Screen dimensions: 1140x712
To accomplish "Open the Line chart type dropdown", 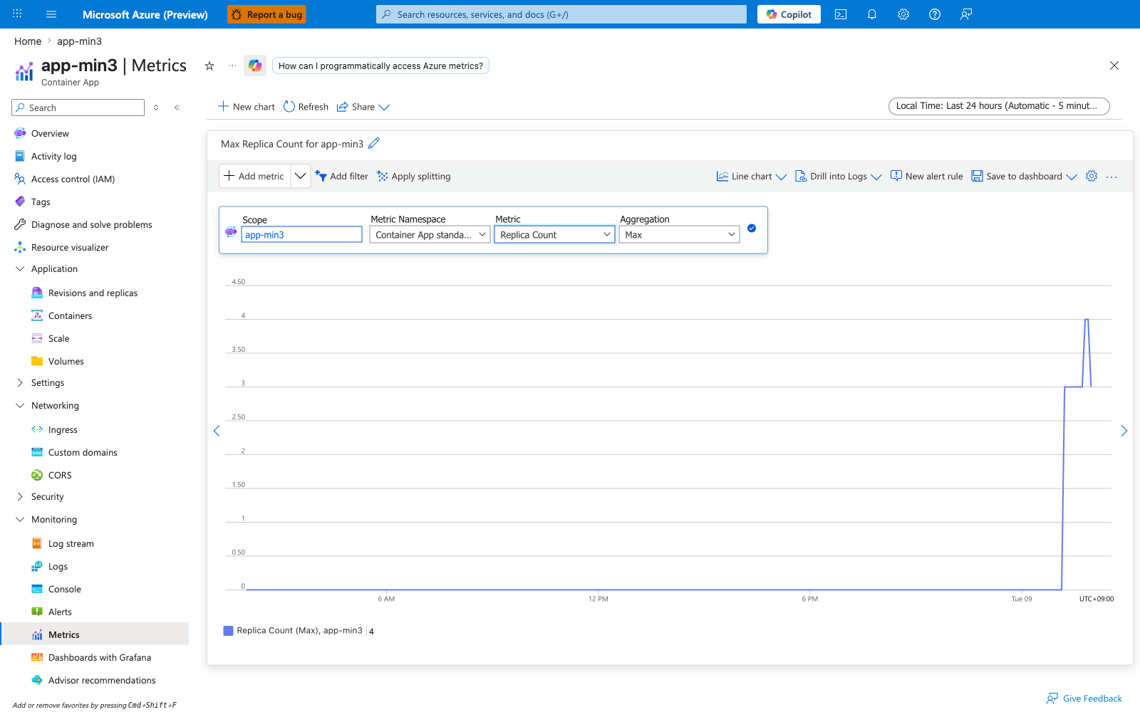I will (x=752, y=177).
